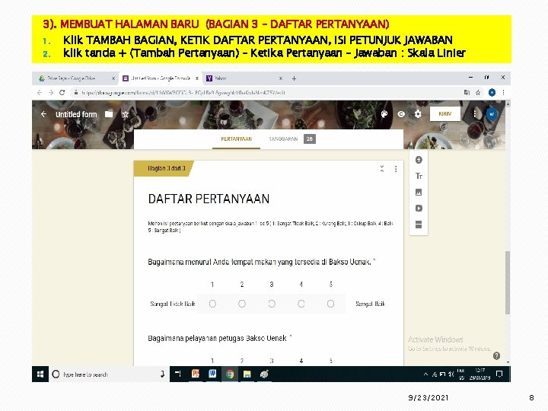Open the Chrome menu three dots
The image size is (548, 411).
(x=503, y=93)
